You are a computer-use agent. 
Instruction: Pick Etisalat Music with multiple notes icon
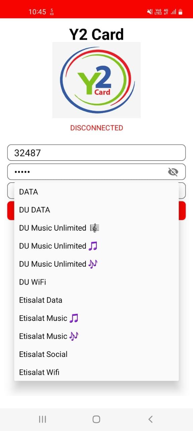pos(96,336)
